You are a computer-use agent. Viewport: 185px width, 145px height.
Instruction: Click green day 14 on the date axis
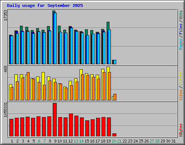pos(81,141)
